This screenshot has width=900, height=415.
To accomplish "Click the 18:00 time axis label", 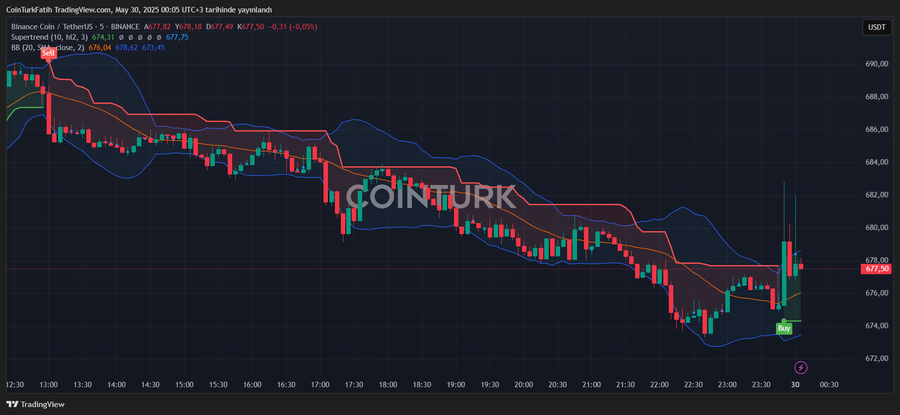I will click(388, 385).
